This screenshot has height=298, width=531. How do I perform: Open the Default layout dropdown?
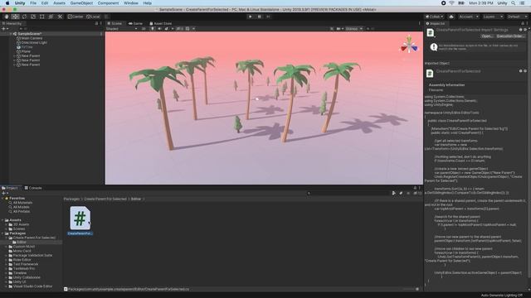pos(517,17)
